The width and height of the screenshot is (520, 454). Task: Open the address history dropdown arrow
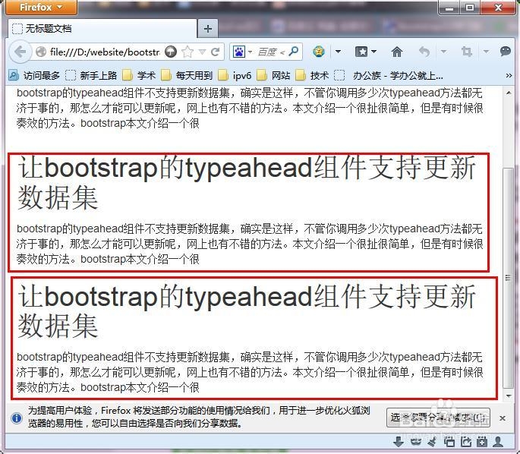202,52
